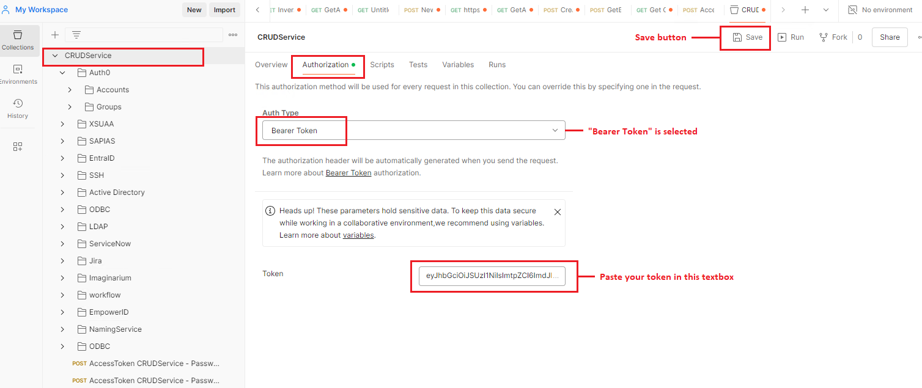The image size is (922, 388).
Task: Open the Tests tab
Action: 418,65
